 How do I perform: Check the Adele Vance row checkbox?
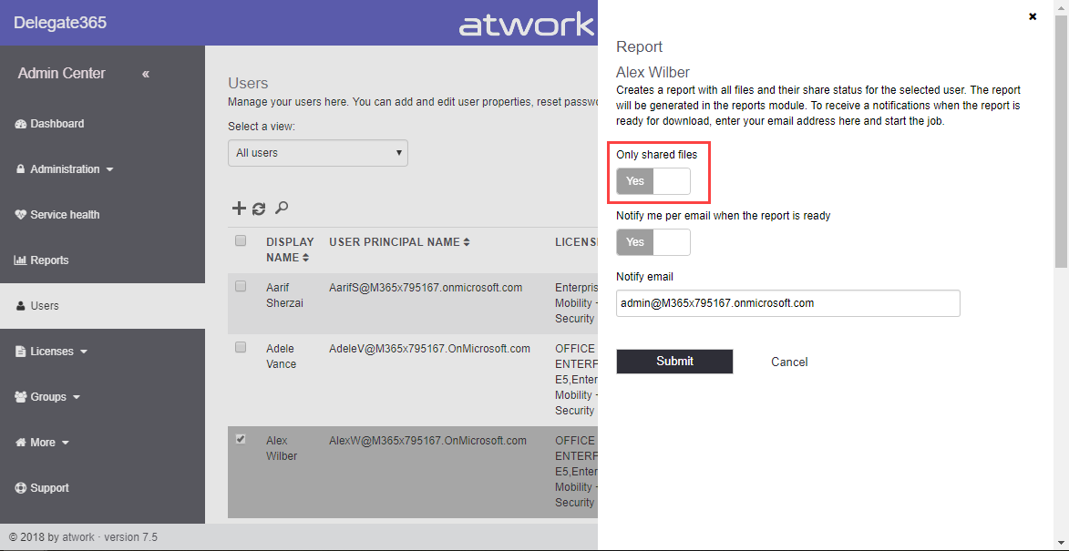point(241,347)
